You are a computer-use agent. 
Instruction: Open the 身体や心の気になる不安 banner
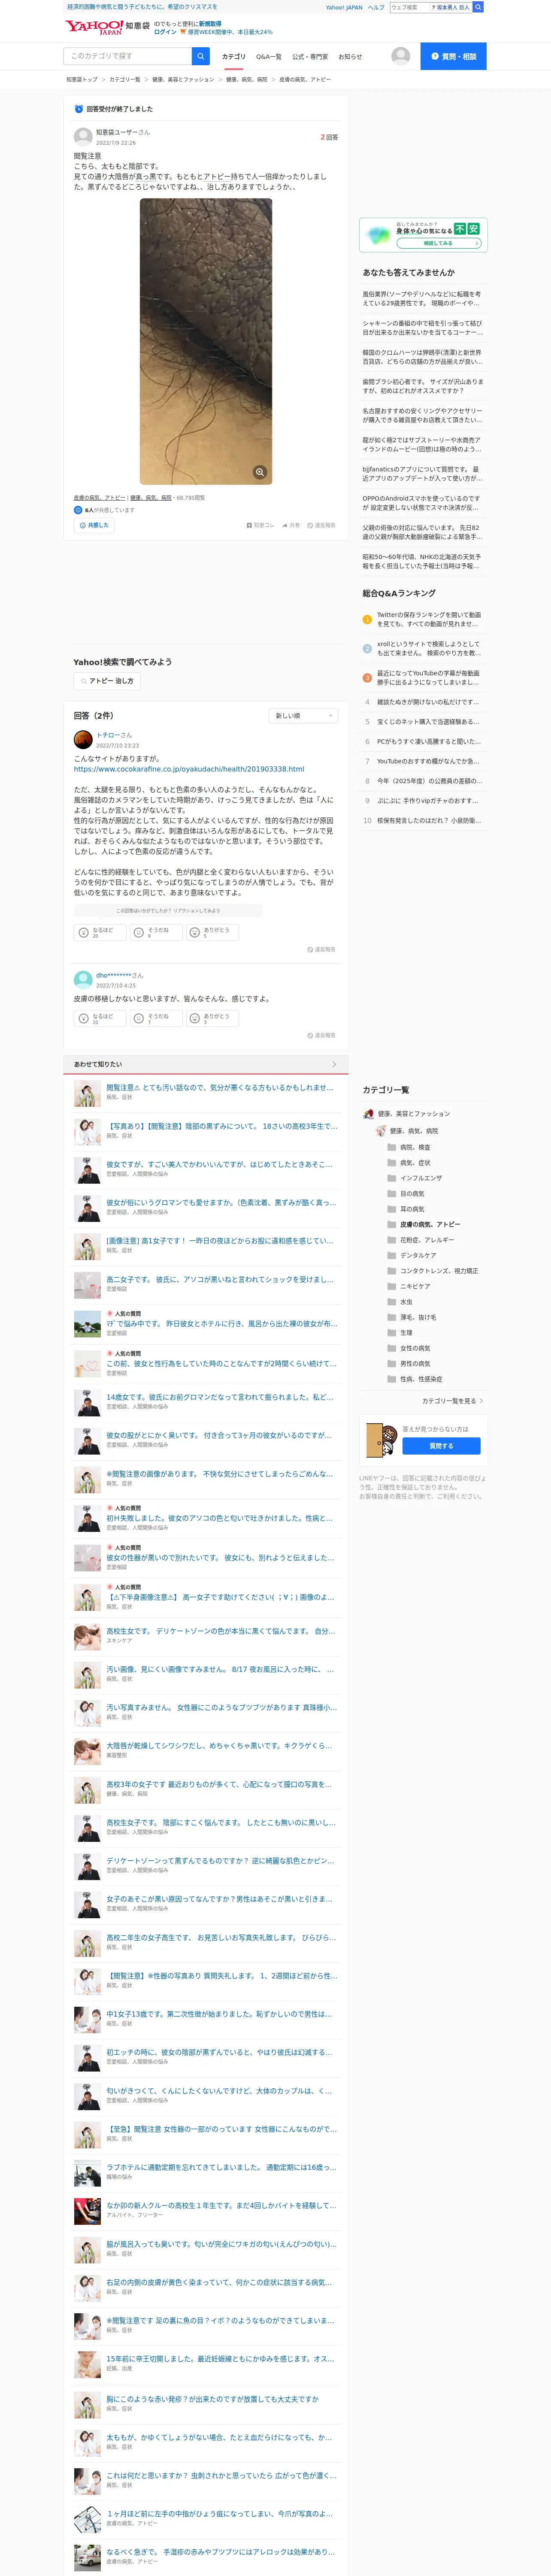[423, 234]
